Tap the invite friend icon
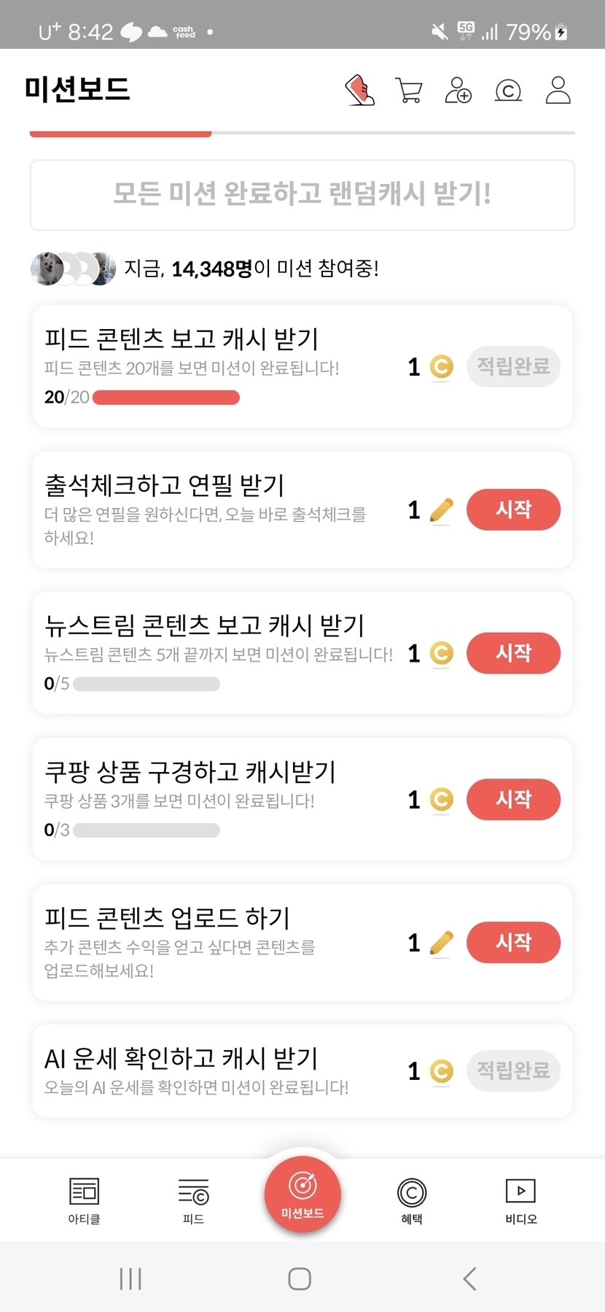The image size is (605, 1312). (x=458, y=90)
